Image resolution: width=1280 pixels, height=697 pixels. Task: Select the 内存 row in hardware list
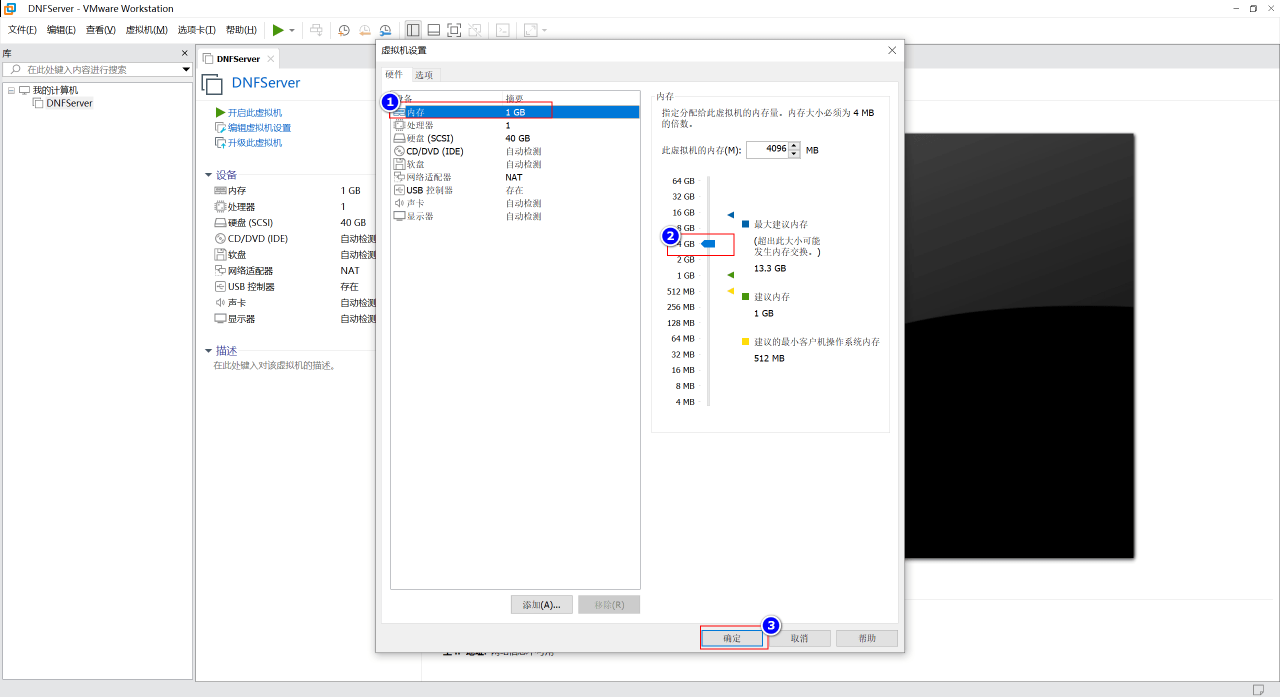coord(515,112)
